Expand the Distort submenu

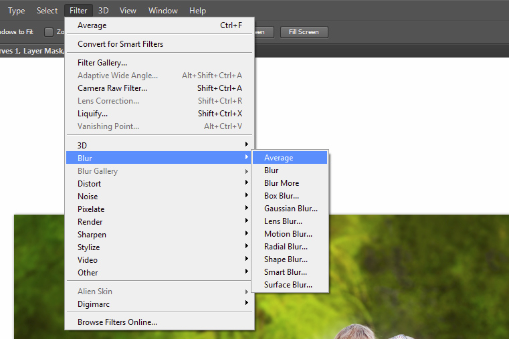pyautogui.click(x=90, y=184)
